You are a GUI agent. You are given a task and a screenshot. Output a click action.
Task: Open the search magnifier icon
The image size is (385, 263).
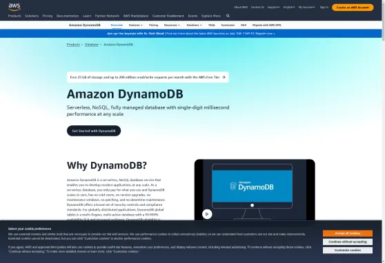pos(228,16)
